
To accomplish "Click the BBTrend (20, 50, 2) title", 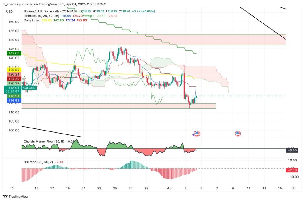I will 38,162.
